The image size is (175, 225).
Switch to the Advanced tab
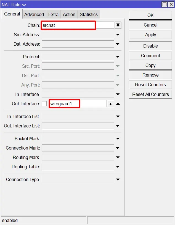tap(34, 14)
